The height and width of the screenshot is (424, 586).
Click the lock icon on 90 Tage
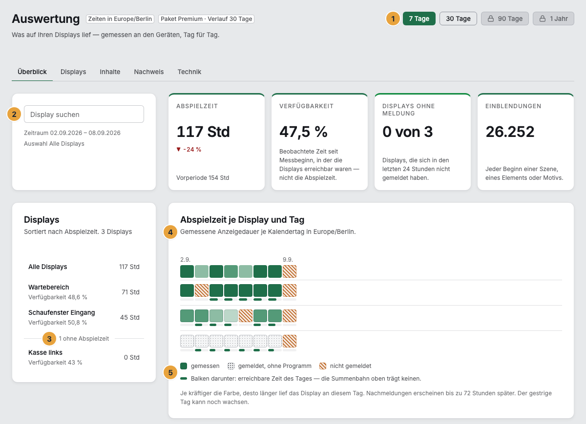491,19
